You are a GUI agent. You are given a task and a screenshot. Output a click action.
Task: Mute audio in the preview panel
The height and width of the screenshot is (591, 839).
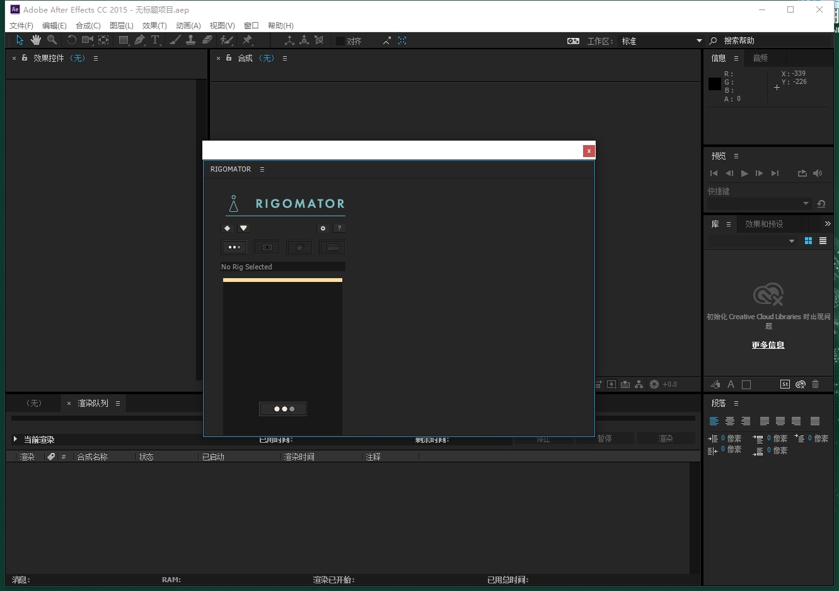(x=818, y=173)
